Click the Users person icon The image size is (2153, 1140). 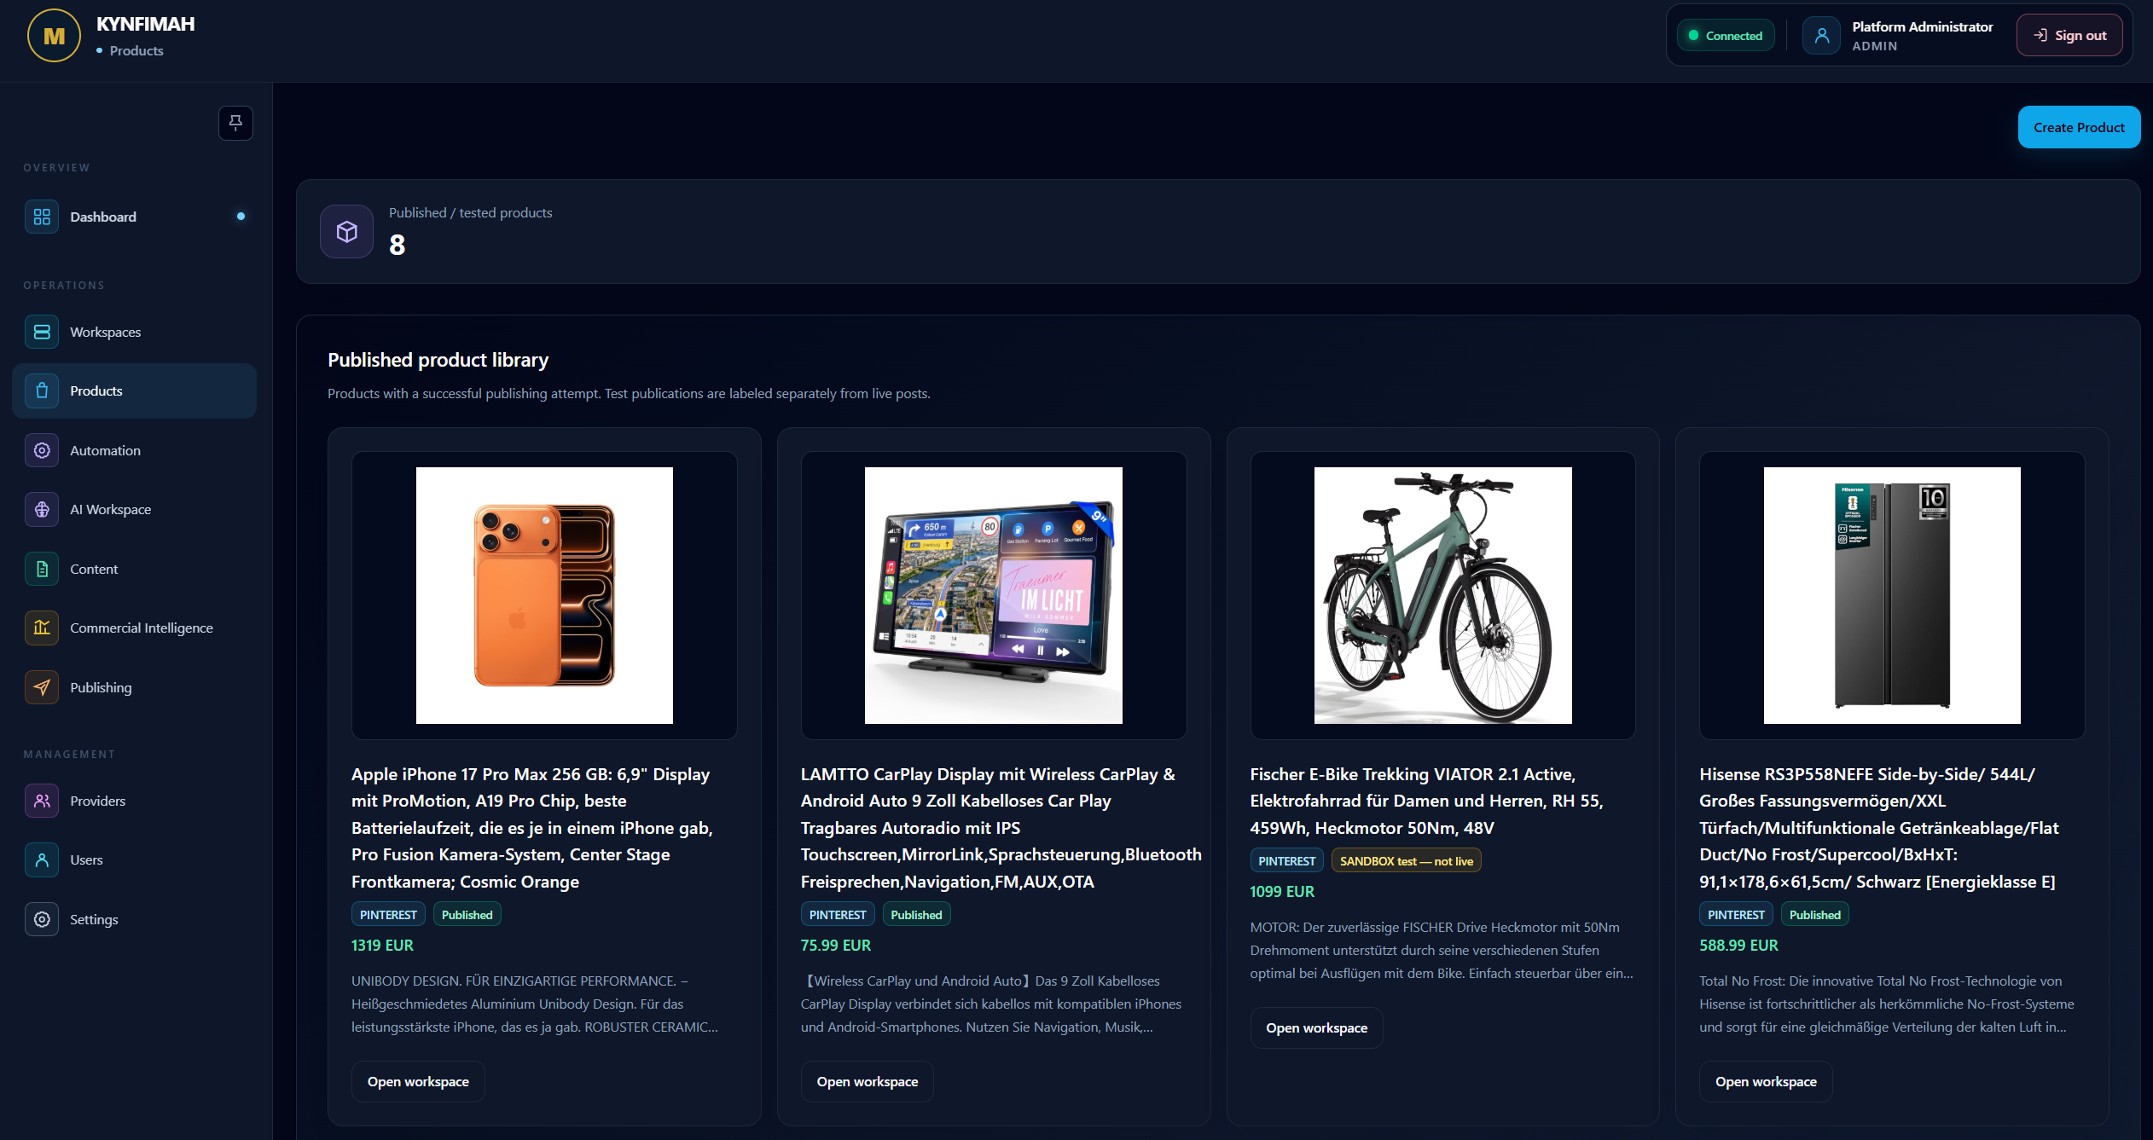coord(42,859)
